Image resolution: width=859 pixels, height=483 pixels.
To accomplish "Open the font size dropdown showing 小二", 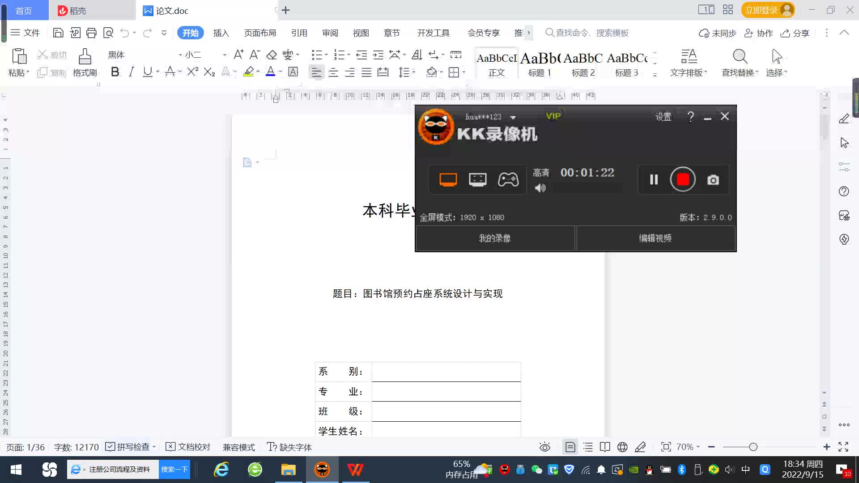I will click(x=225, y=55).
